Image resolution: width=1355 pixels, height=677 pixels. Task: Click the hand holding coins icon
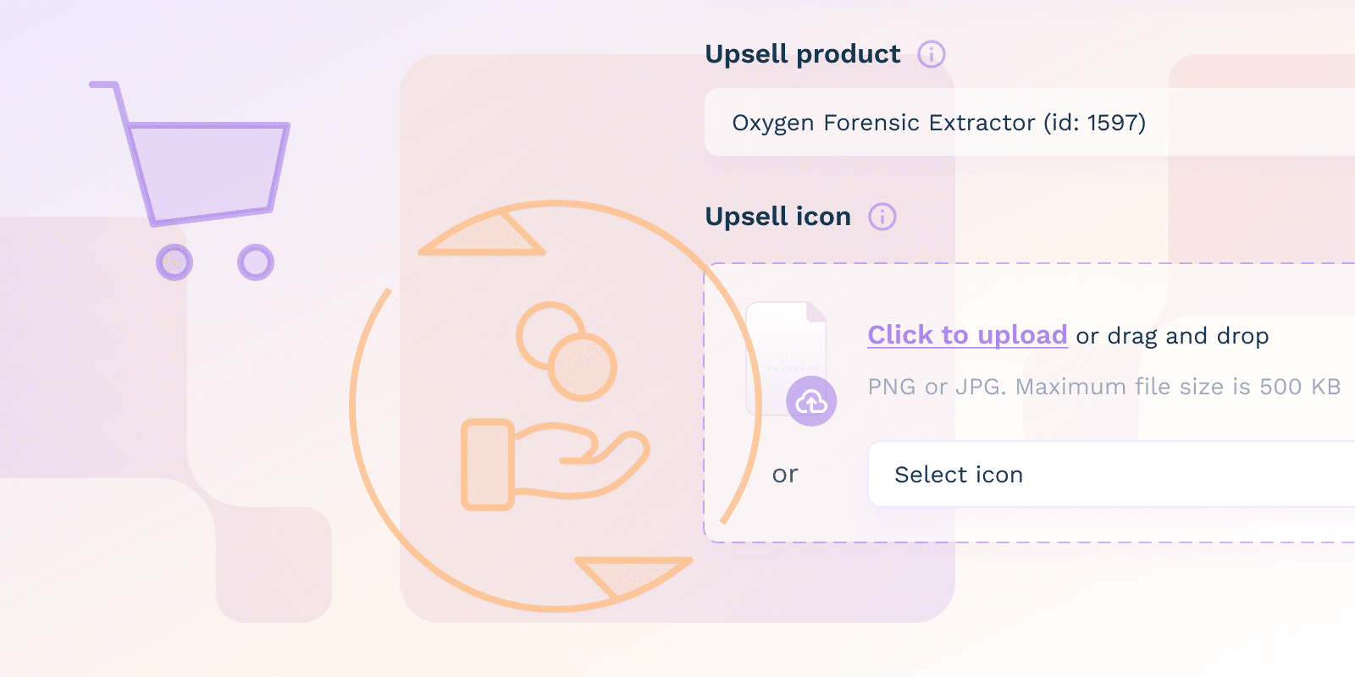click(556, 406)
